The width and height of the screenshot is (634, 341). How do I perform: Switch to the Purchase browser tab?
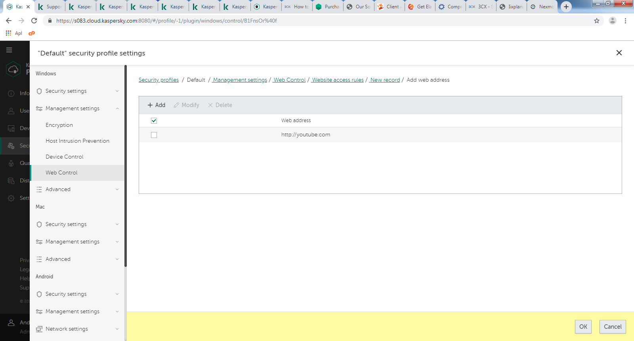(328, 7)
